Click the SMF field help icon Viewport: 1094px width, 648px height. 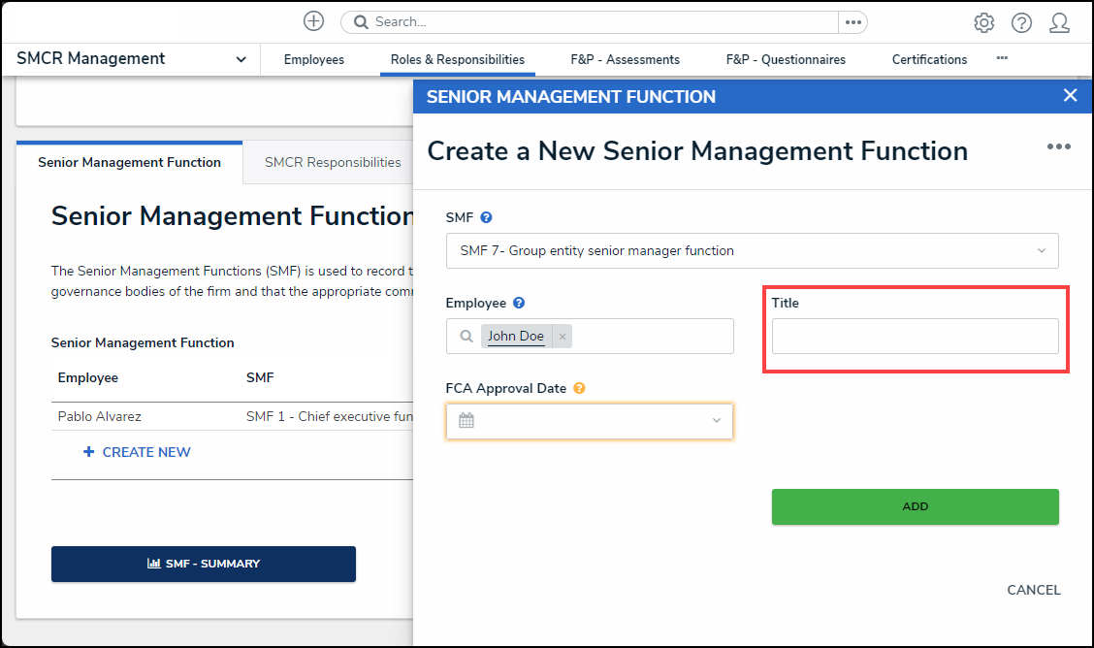pyautogui.click(x=486, y=218)
